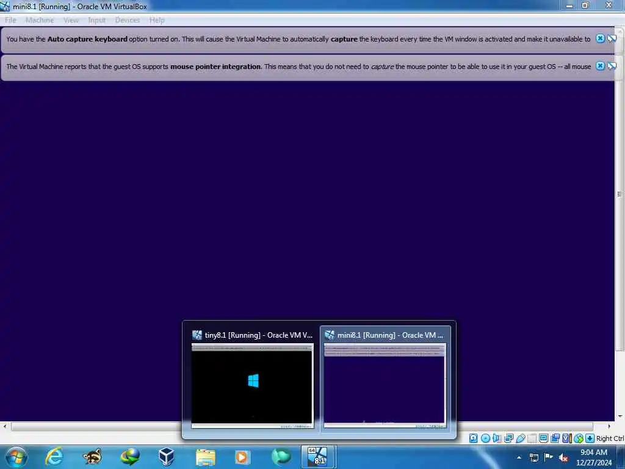Screen dimensions: 625x469
Task: Click the VirtualBox icon in title bar
Action: click(x=5, y=6)
